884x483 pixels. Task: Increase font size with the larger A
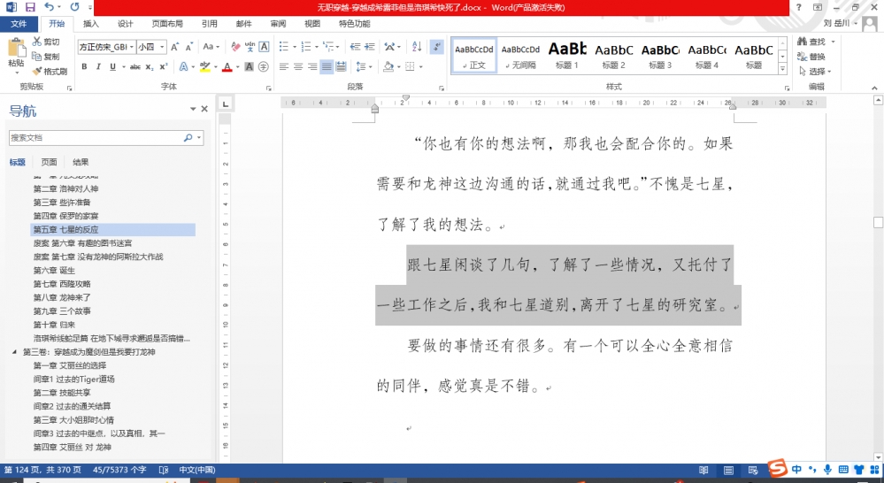[x=175, y=47]
